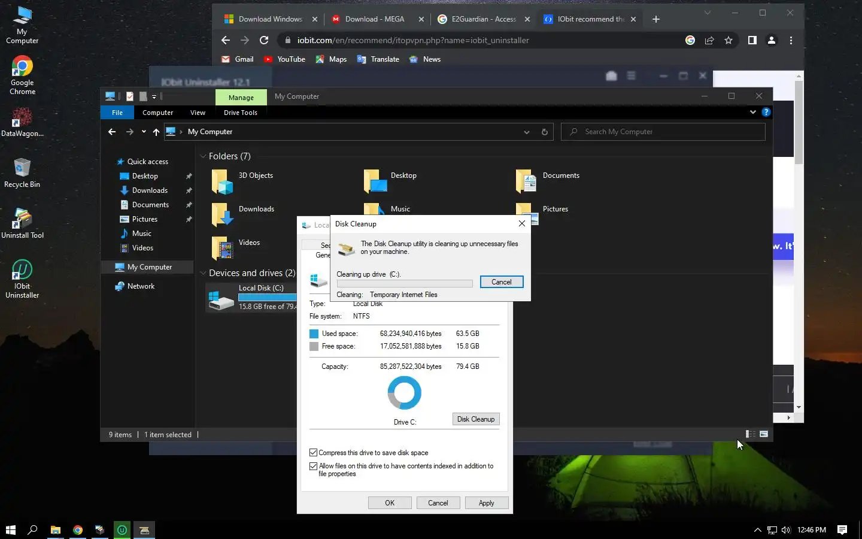Open the Chrome three-dot menu
The image size is (862, 539).
[791, 40]
